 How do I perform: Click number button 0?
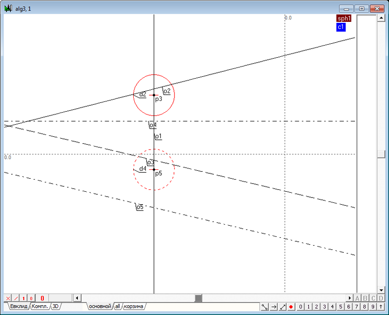point(301,307)
